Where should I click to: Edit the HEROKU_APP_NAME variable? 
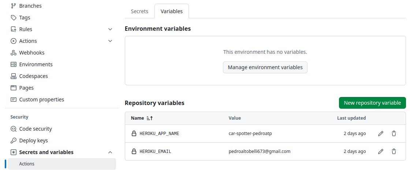click(x=381, y=134)
